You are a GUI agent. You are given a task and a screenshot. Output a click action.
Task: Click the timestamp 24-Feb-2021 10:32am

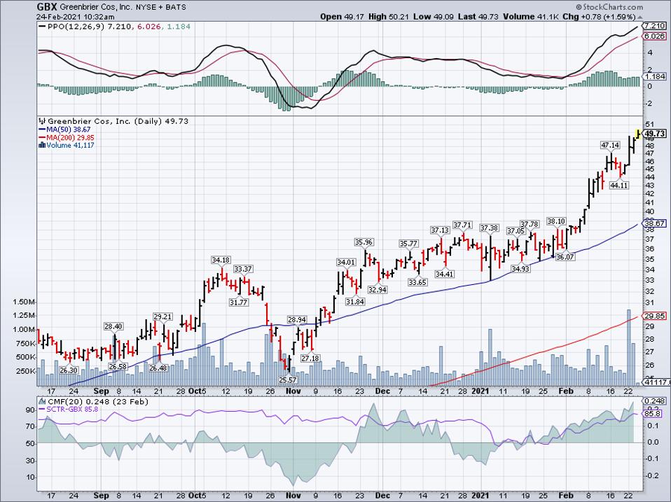click(x=76, y=17)
